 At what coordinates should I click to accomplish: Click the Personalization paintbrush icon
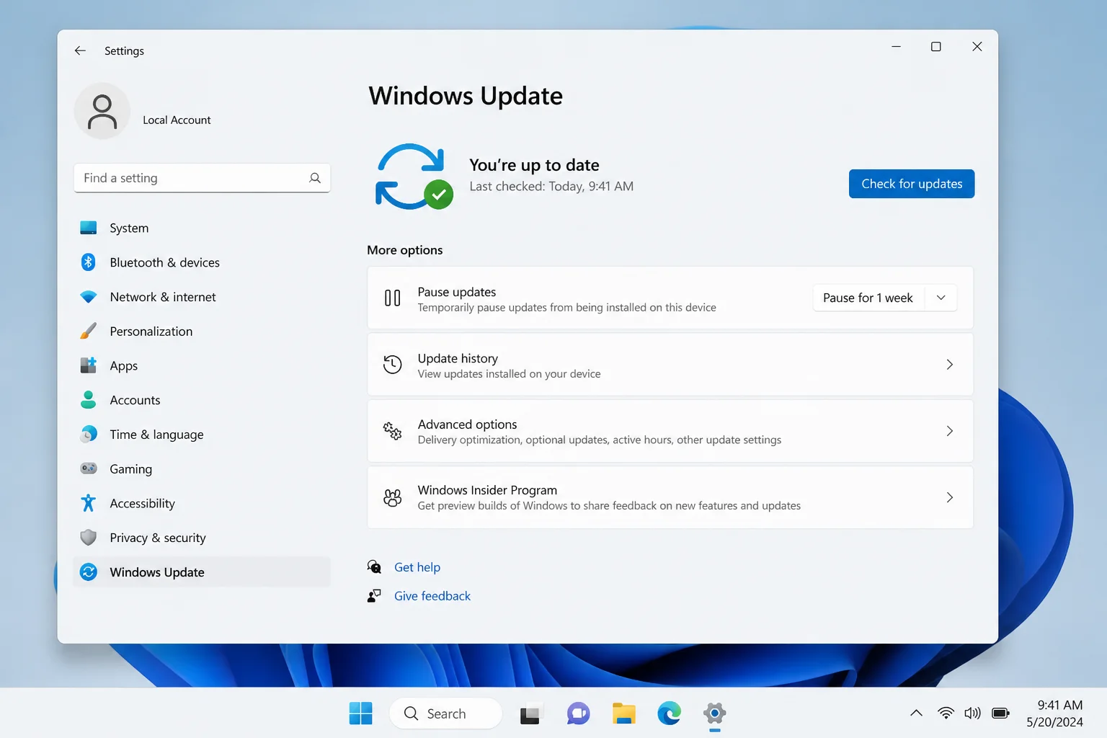89,332
